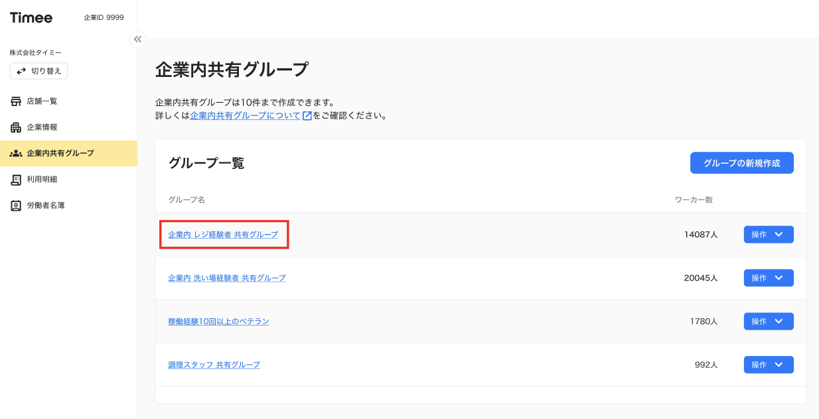Expand 操作 dropdown for 調理スタッフ group

769,365
